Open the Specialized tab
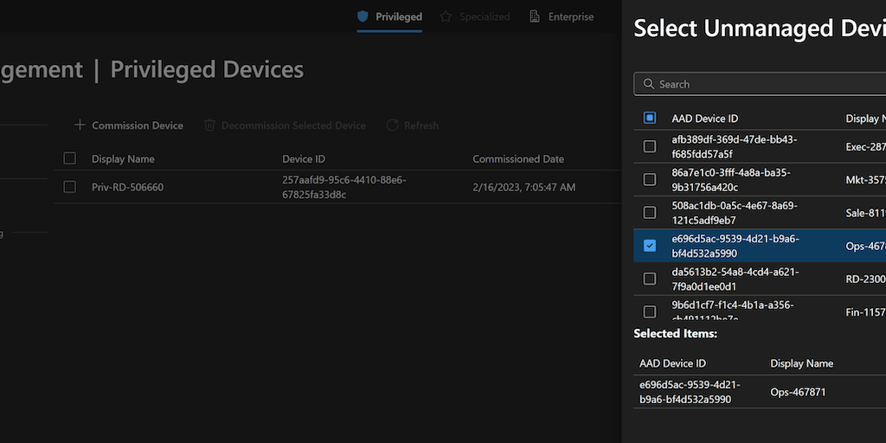Screen dimensions: 886x443 (485, 16)
